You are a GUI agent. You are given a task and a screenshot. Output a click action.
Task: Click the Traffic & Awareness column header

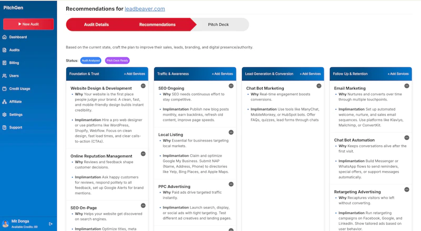[173, 74]
